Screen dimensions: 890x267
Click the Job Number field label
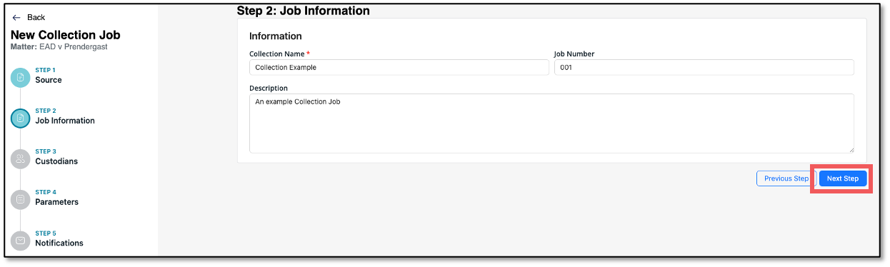574,54
